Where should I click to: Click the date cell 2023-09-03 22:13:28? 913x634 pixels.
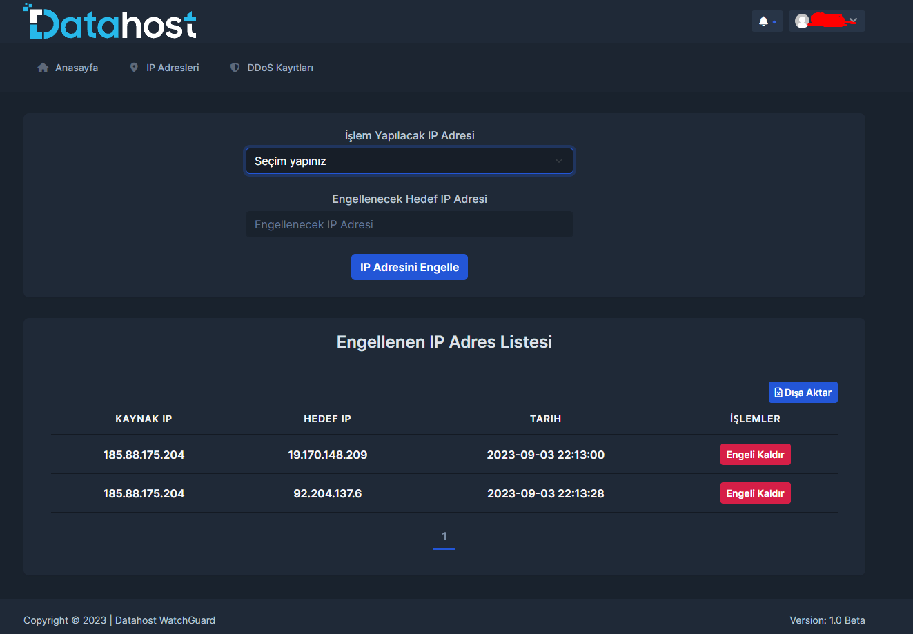(545, 493)
